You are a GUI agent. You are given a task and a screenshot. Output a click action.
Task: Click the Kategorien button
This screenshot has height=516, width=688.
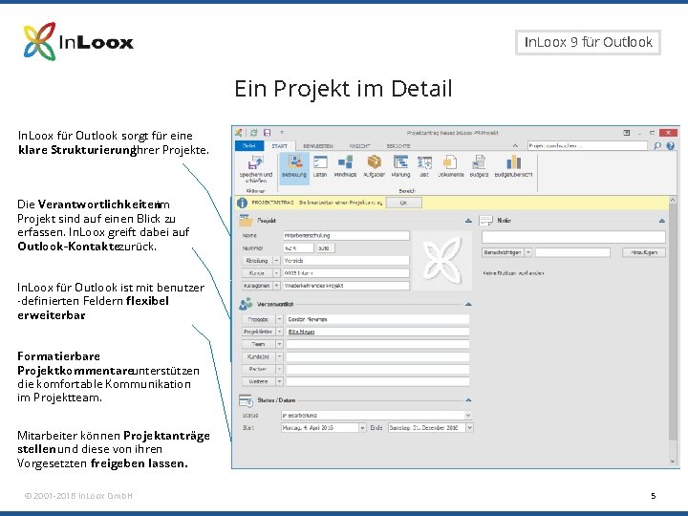point(257,286)
